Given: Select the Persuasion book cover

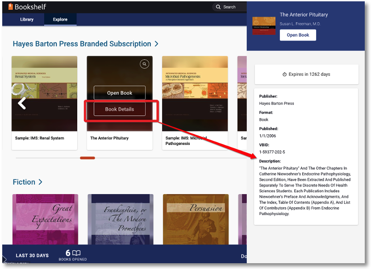Looking at the screenshot, I should [x=196, y=219].
